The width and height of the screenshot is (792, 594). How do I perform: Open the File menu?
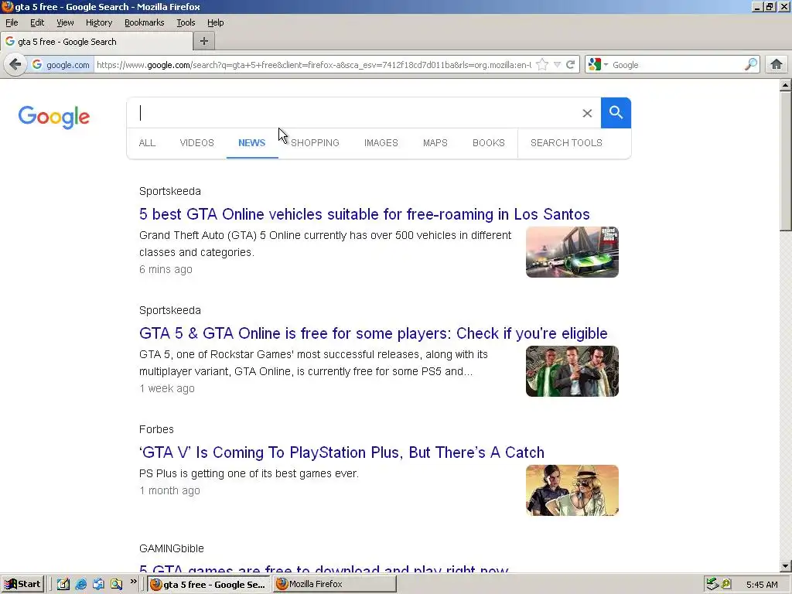coord(12,22)
